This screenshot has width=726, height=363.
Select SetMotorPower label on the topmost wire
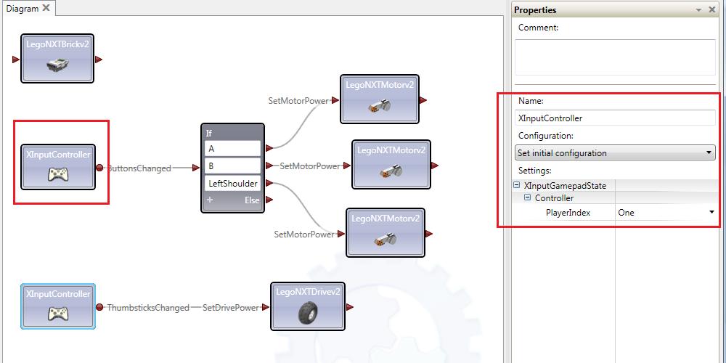(298, 100)
